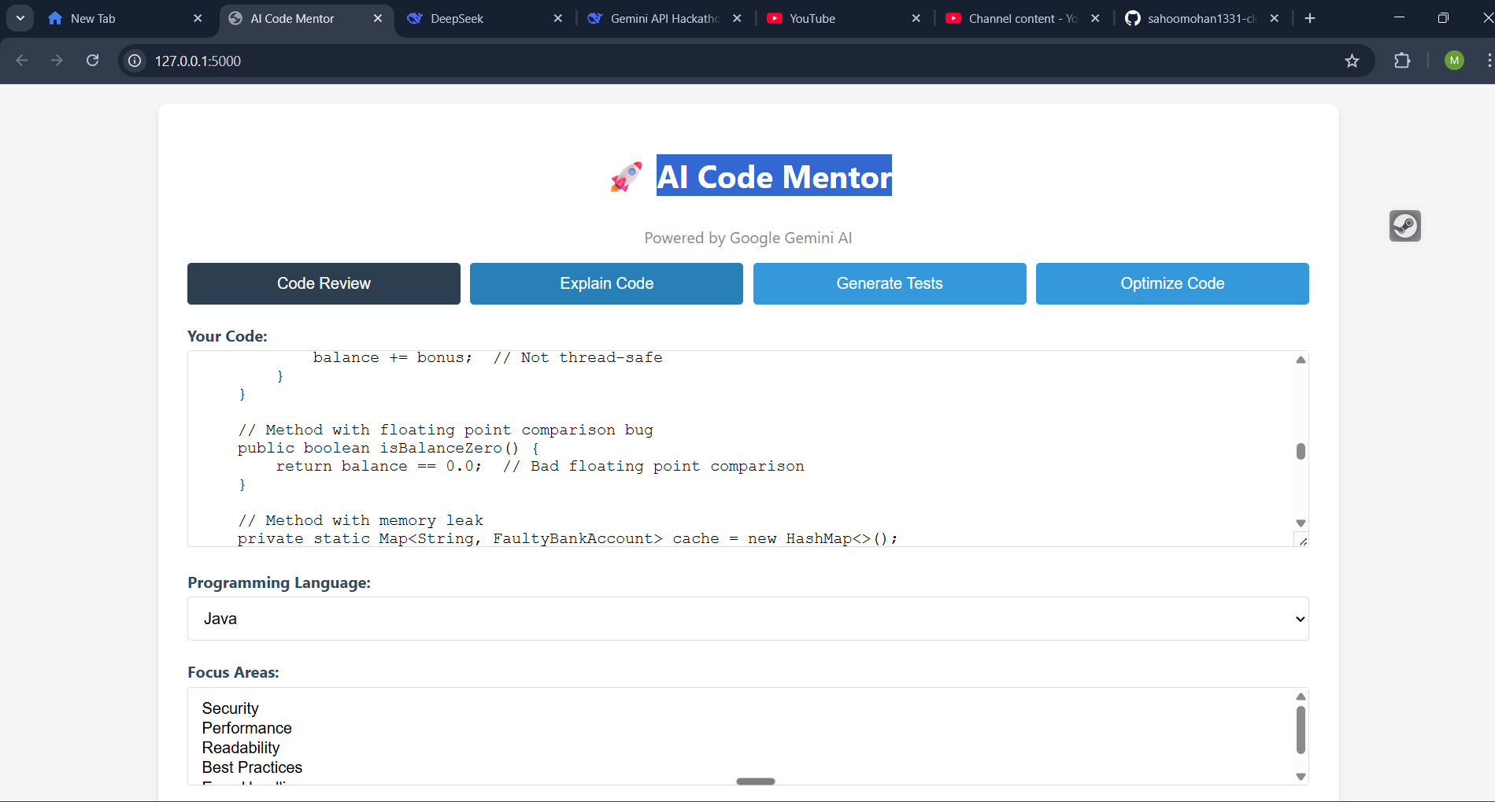1495x802 pixels.
Task: Close the DeepSeek tab
Action: click(x=558, y=18)
